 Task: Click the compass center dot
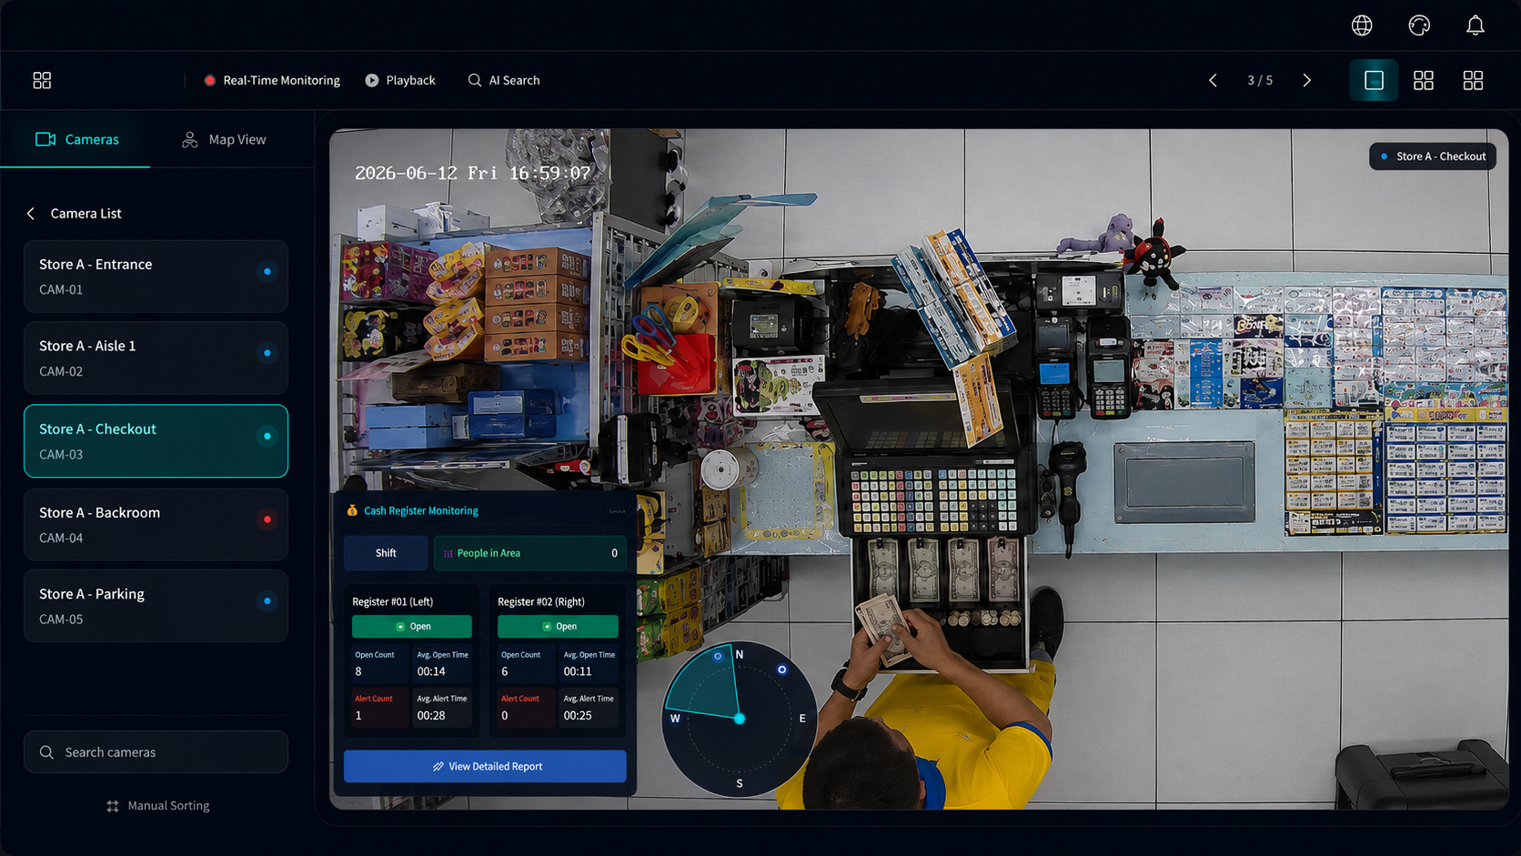click(740, 719)
